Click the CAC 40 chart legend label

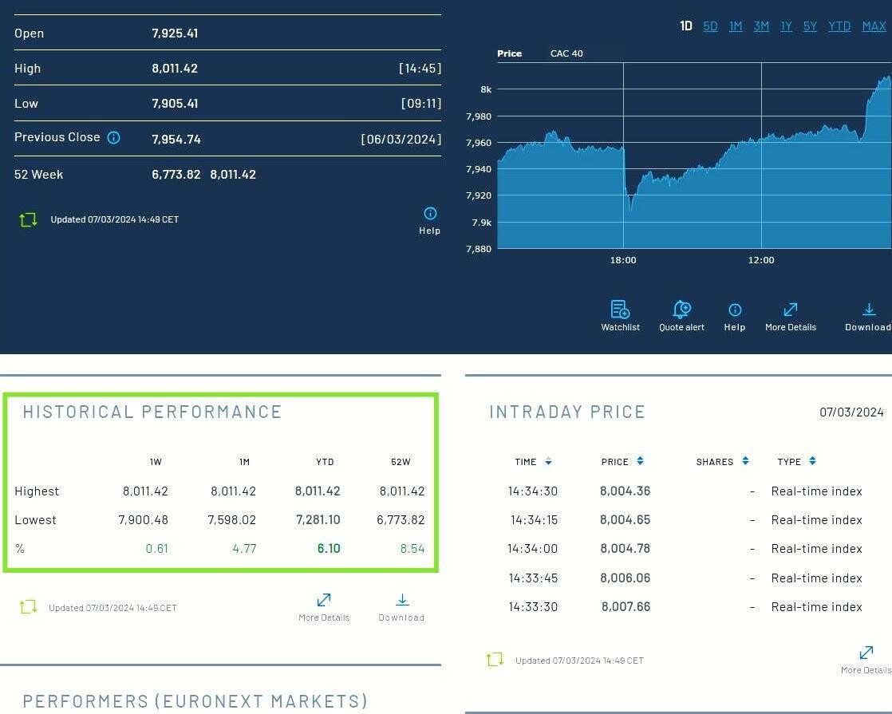click(566, 53)
